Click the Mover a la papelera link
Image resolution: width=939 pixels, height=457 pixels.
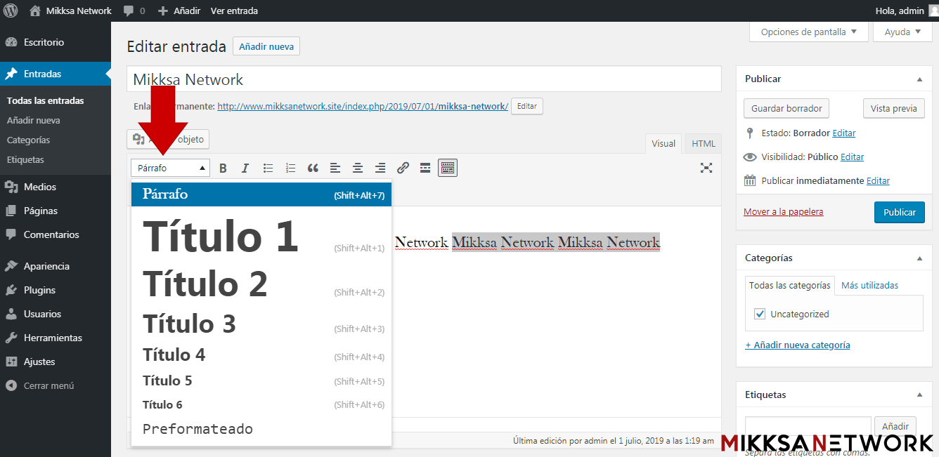(x=783, y=211)
